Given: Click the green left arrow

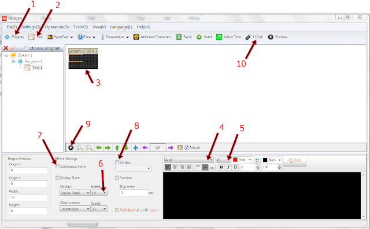Looking at the screenshot, I should click(x=99, y=148).
